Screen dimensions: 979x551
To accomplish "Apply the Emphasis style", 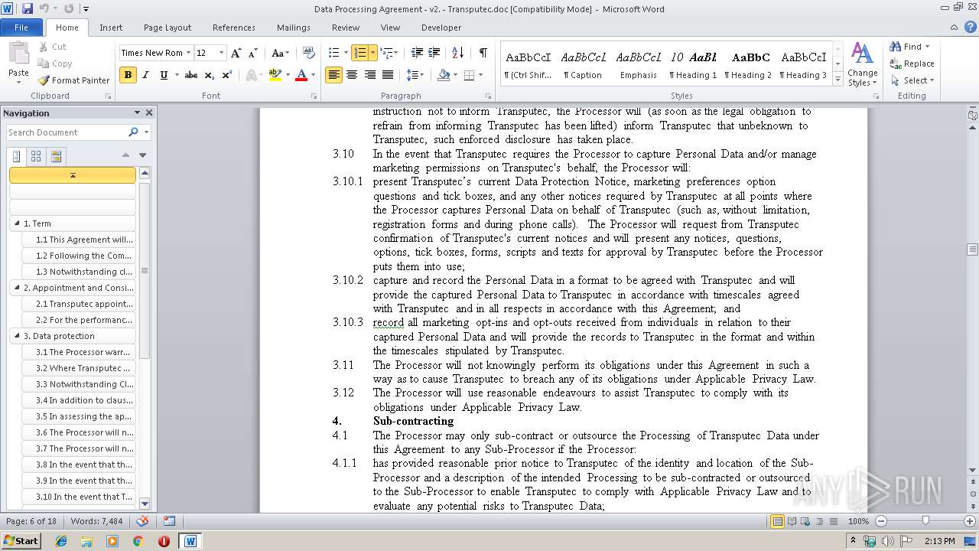I will tap(639, 64).
